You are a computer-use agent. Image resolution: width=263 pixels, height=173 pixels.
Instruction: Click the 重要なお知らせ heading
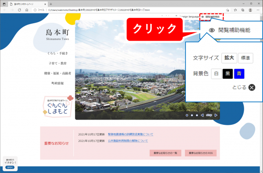coord(57,143)
